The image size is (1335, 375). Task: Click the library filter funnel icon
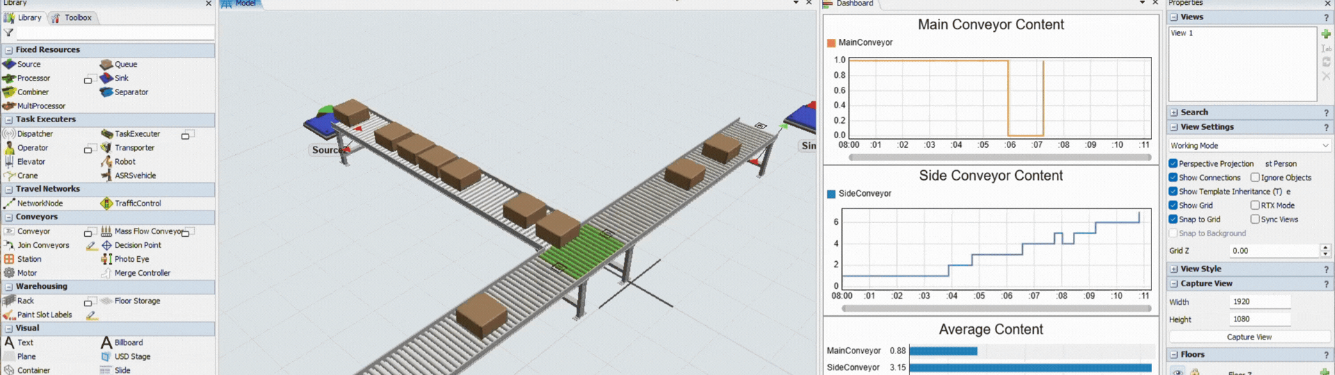8,33
